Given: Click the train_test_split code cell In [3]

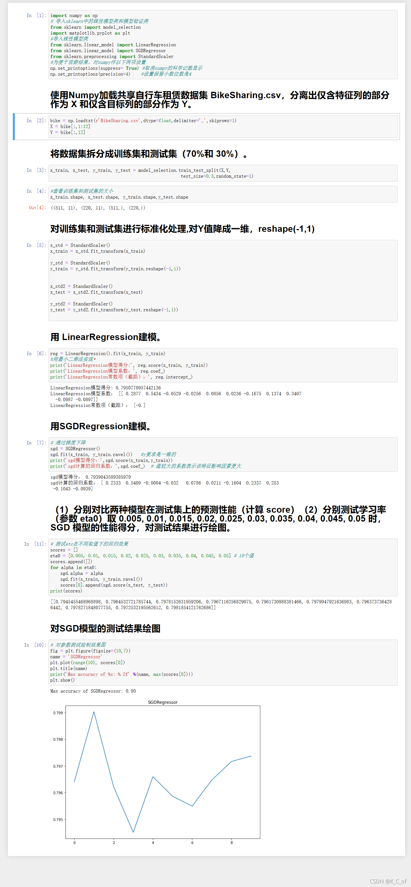Looking at the screenshot, I should coord(223,173).
